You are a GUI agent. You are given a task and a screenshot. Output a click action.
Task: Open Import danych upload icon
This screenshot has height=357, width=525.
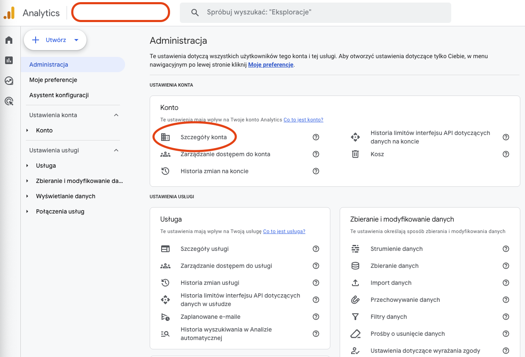pos(355,283)
